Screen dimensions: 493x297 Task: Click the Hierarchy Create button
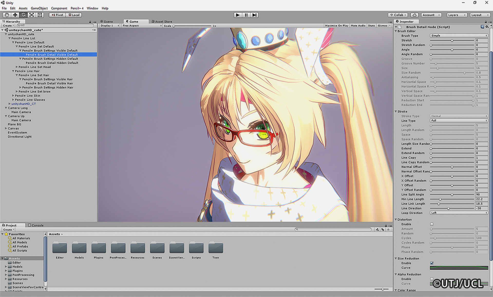[x=8, y=26]
